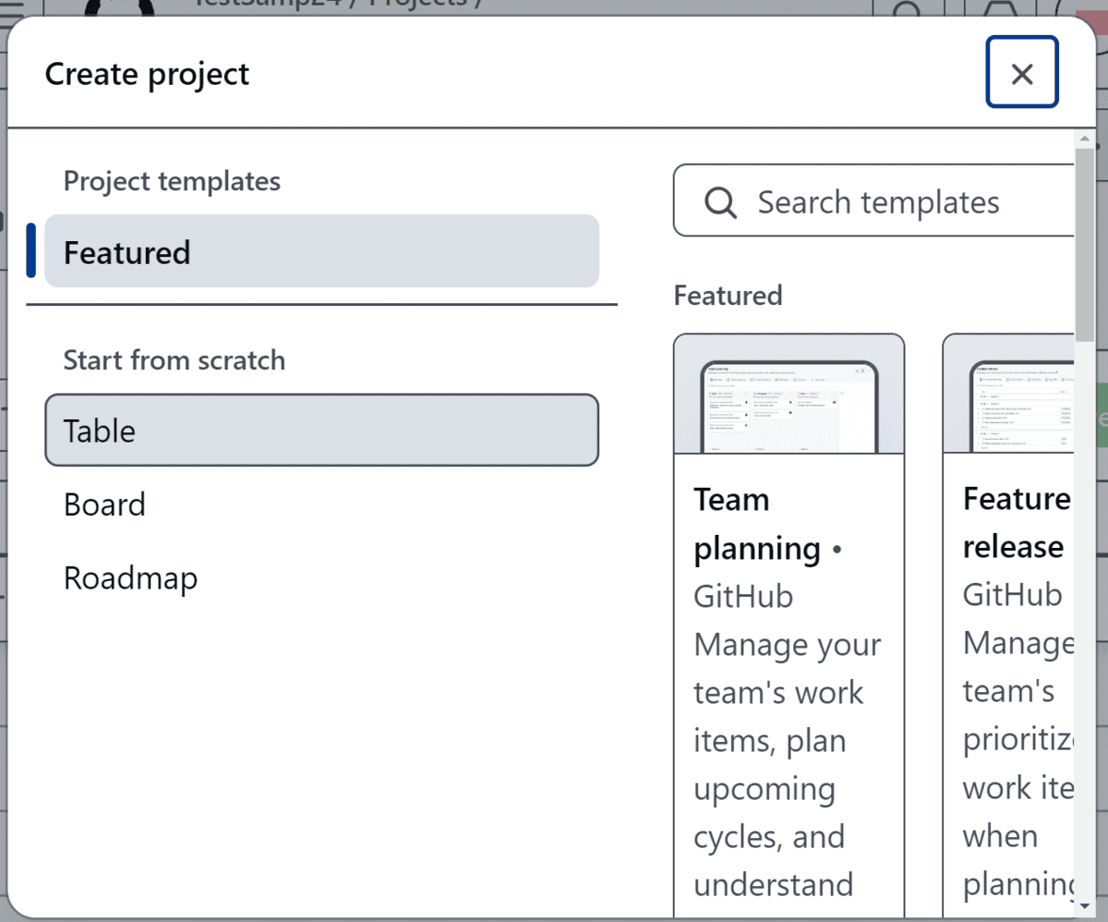Choose Table under Start from scratch
1108x922 pixels.
click(321, 431)
